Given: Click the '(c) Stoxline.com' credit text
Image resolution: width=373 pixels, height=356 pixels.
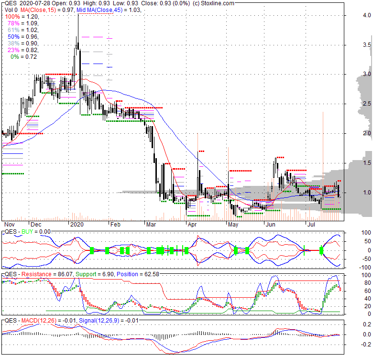Looking at the screenshot, I should [x=213, y=3].
